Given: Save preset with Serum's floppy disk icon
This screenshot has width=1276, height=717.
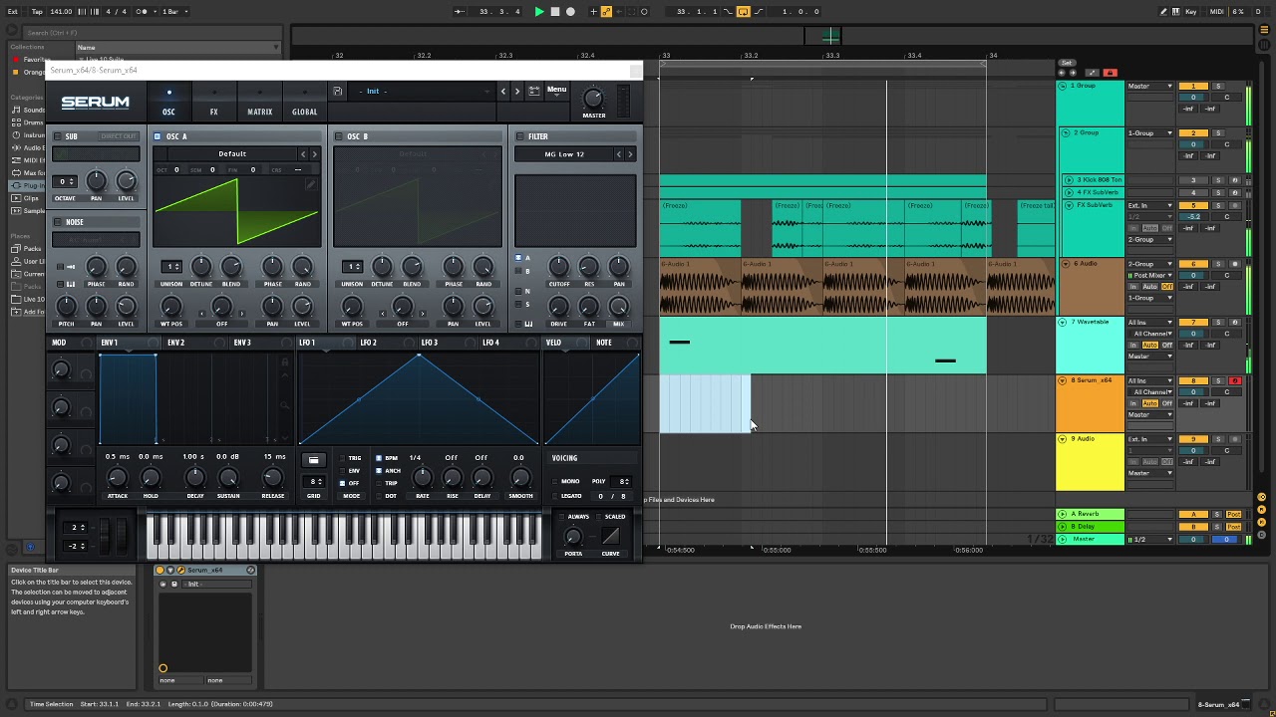Looking at the screenshot, I should tap(338, 91).
